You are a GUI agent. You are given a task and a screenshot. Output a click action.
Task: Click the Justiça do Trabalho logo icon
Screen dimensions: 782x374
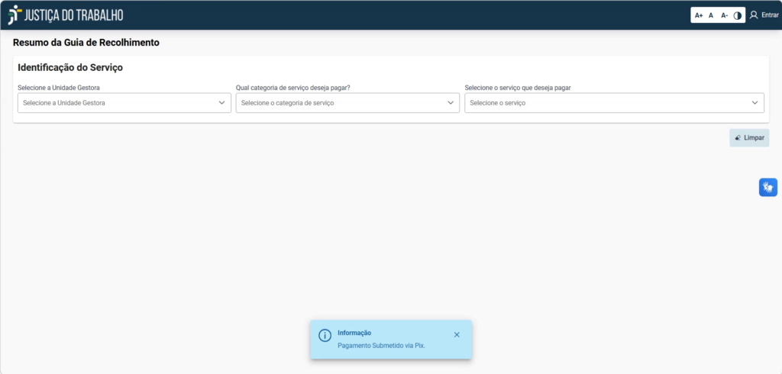tap(15, 15)
